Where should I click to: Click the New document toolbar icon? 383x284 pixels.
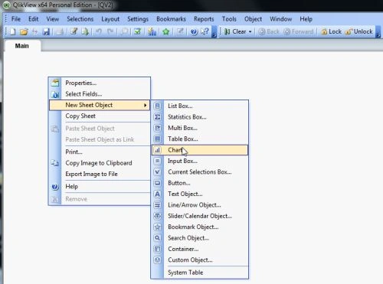click(x=12, y=31)
